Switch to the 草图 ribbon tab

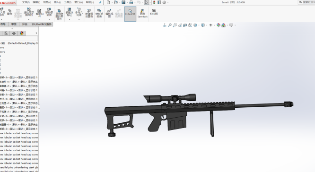tap(14, 24)
